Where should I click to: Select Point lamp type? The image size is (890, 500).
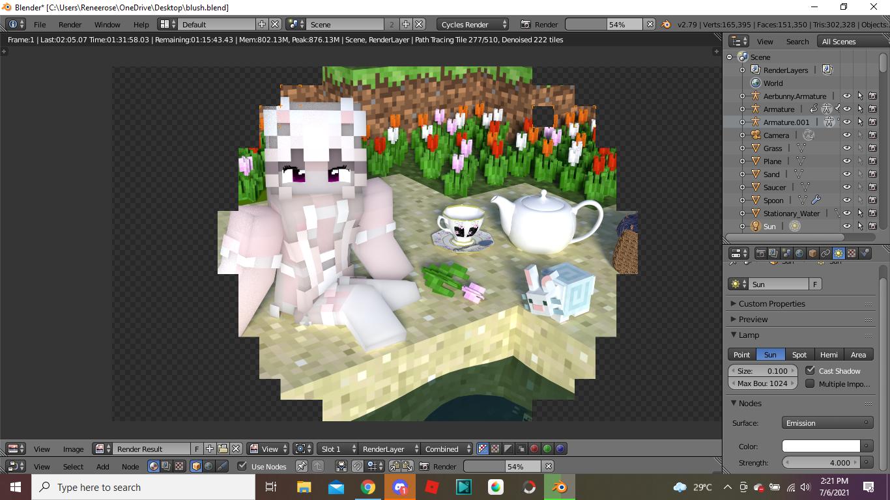(x=742, y=354)
